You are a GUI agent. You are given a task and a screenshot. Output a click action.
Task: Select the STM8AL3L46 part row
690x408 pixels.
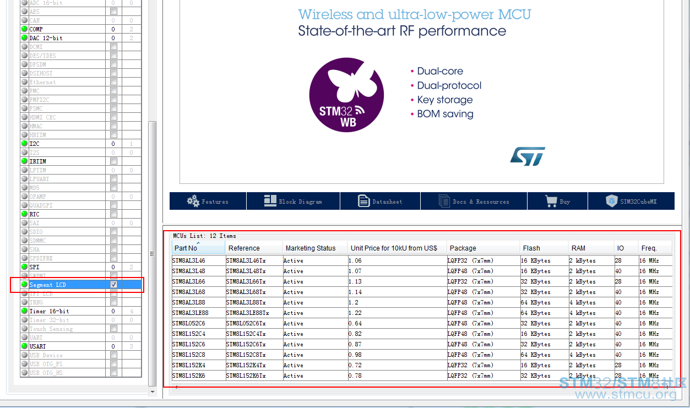click(x=422, y=260)
